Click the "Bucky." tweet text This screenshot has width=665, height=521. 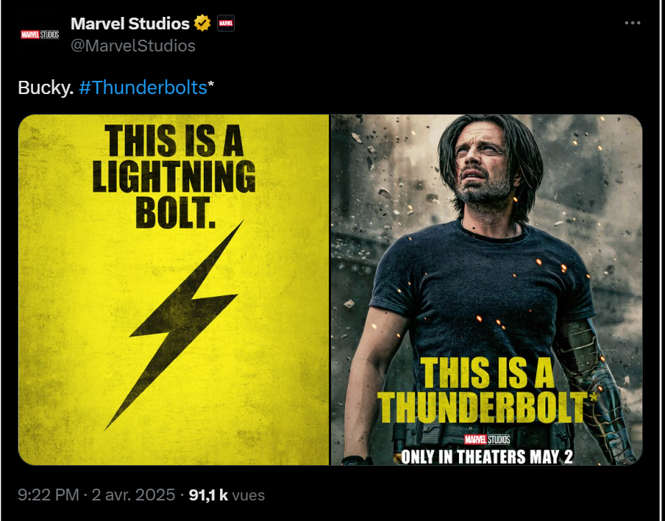(x=46, y=87)
